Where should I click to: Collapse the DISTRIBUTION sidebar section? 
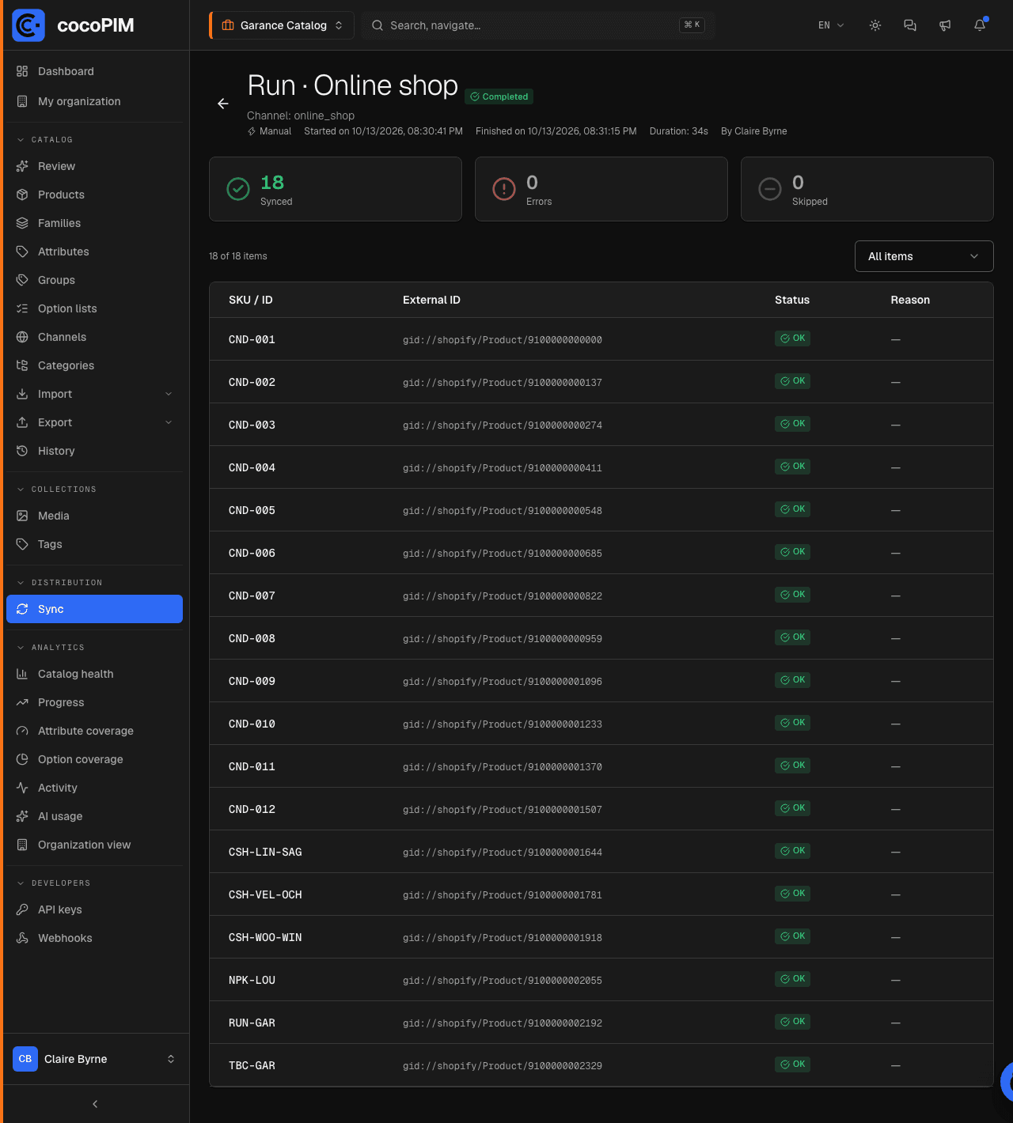pos(66,582)
